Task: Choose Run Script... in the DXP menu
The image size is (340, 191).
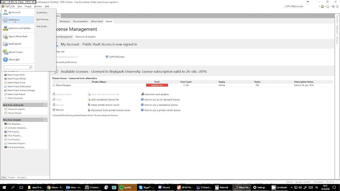Action: pyautogui.click(x=42, y=26)
